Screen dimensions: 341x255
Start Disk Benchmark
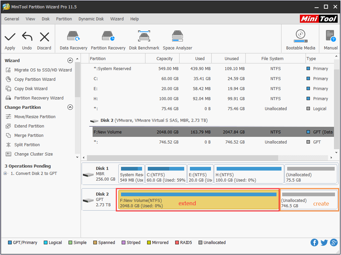[x=144, y=40]
